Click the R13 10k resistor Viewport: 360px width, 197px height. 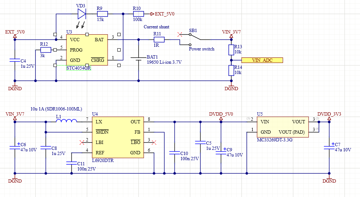pyautogui.click(x=231, y=50)
